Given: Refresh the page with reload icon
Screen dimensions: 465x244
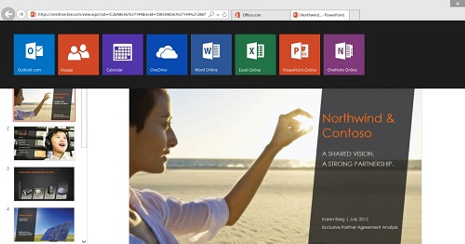Looking at the screenshot, I should 225,14.
